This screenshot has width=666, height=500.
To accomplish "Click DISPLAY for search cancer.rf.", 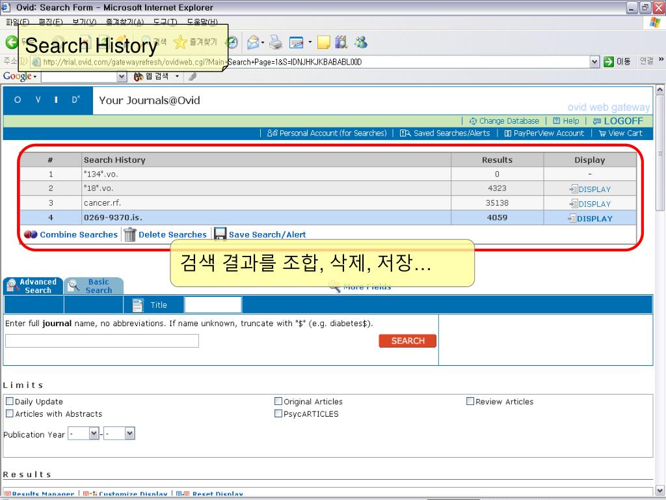I will 590,204.
